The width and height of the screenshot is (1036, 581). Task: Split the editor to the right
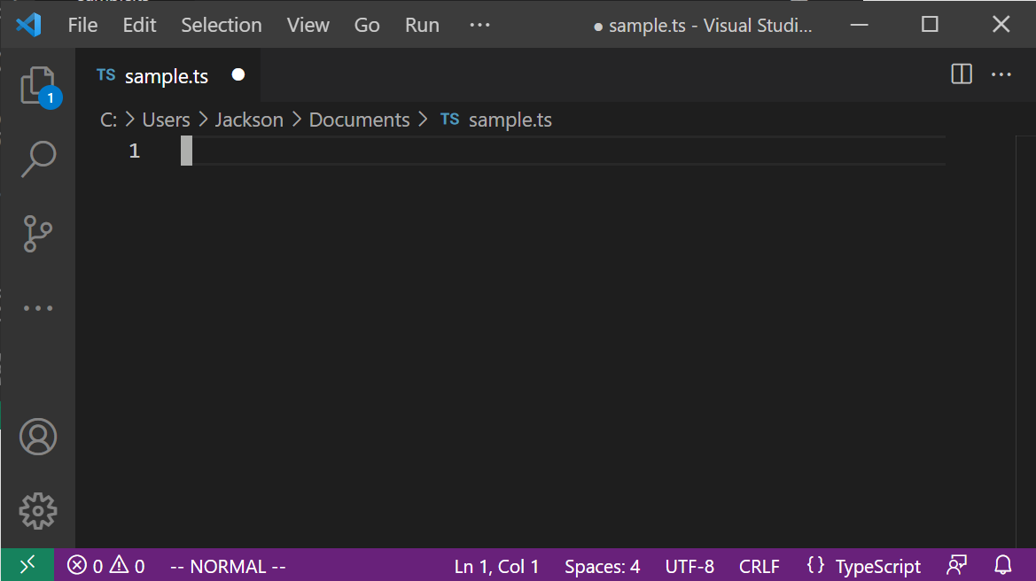click(961, 74)
